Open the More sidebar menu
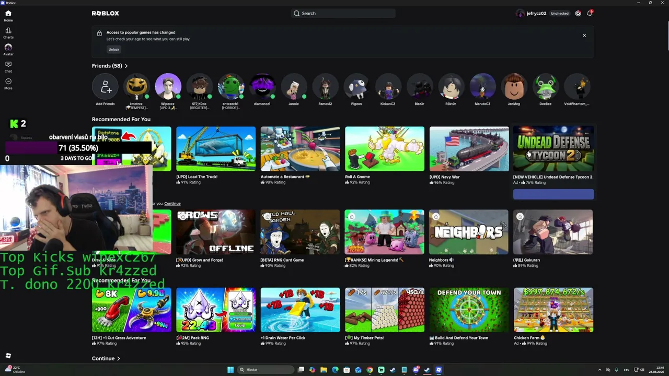669x376 pixels. (8, 81)
